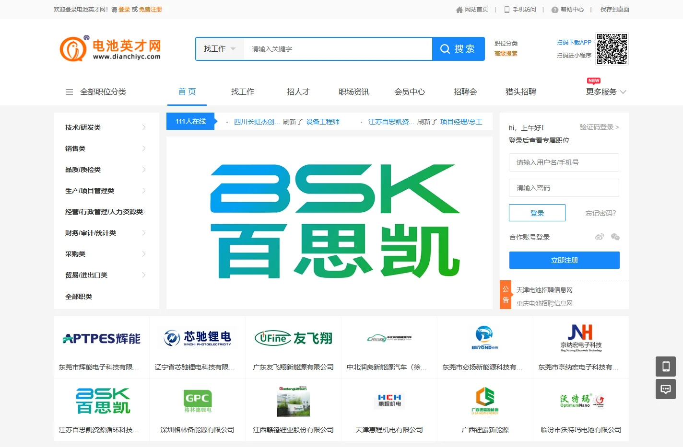Screen dimensions: 683x447
Task: Open the HCH 惠程机电 logo
Action: click(389, 401)
